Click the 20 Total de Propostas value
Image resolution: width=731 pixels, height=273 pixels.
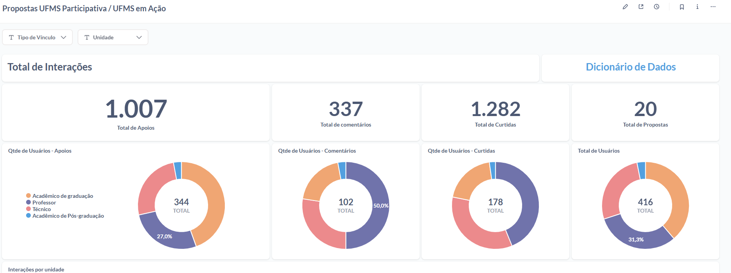(x=645, y=109)
